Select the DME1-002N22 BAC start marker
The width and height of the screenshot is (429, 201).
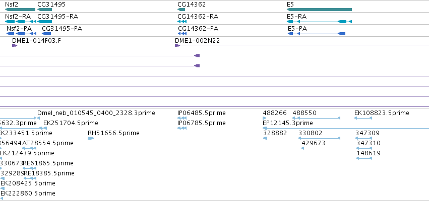click(177, 46)
